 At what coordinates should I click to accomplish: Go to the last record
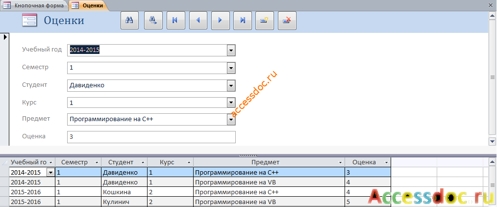coord(243,21)
